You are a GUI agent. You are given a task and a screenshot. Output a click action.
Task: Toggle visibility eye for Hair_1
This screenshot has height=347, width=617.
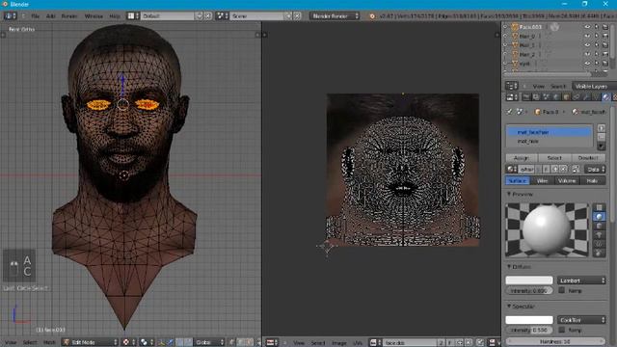coord(587,45)
